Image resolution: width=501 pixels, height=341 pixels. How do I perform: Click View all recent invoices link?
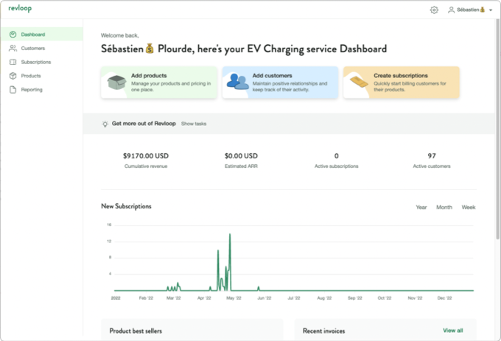453,331
